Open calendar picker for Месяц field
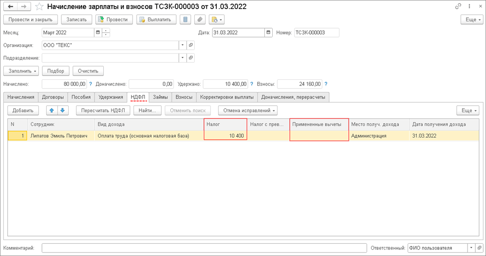Viewport: 486px width, 256px height. [98, 33]
